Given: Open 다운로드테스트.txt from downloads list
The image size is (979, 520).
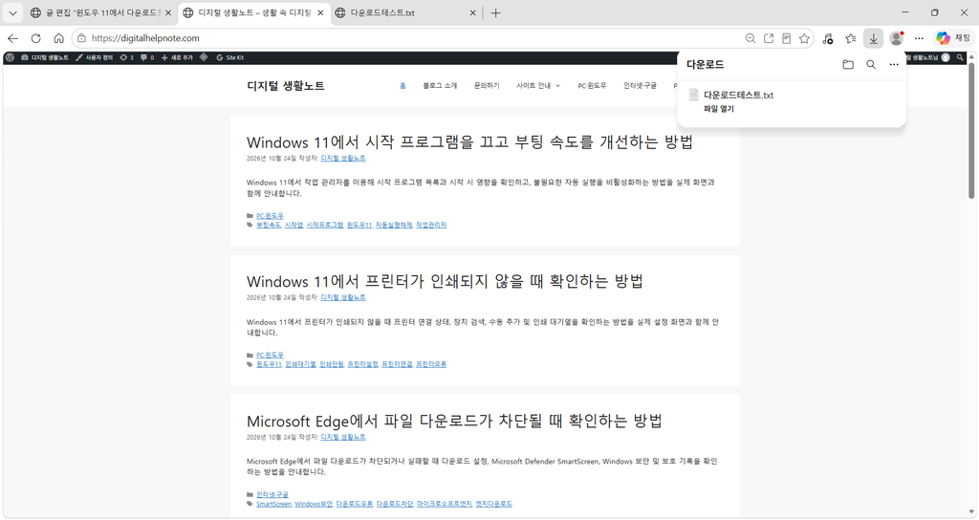Looking at the screenshot, I should [x=739, y=95].
